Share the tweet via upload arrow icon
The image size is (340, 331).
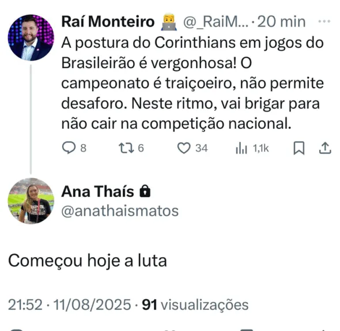[x=325, y=148]
